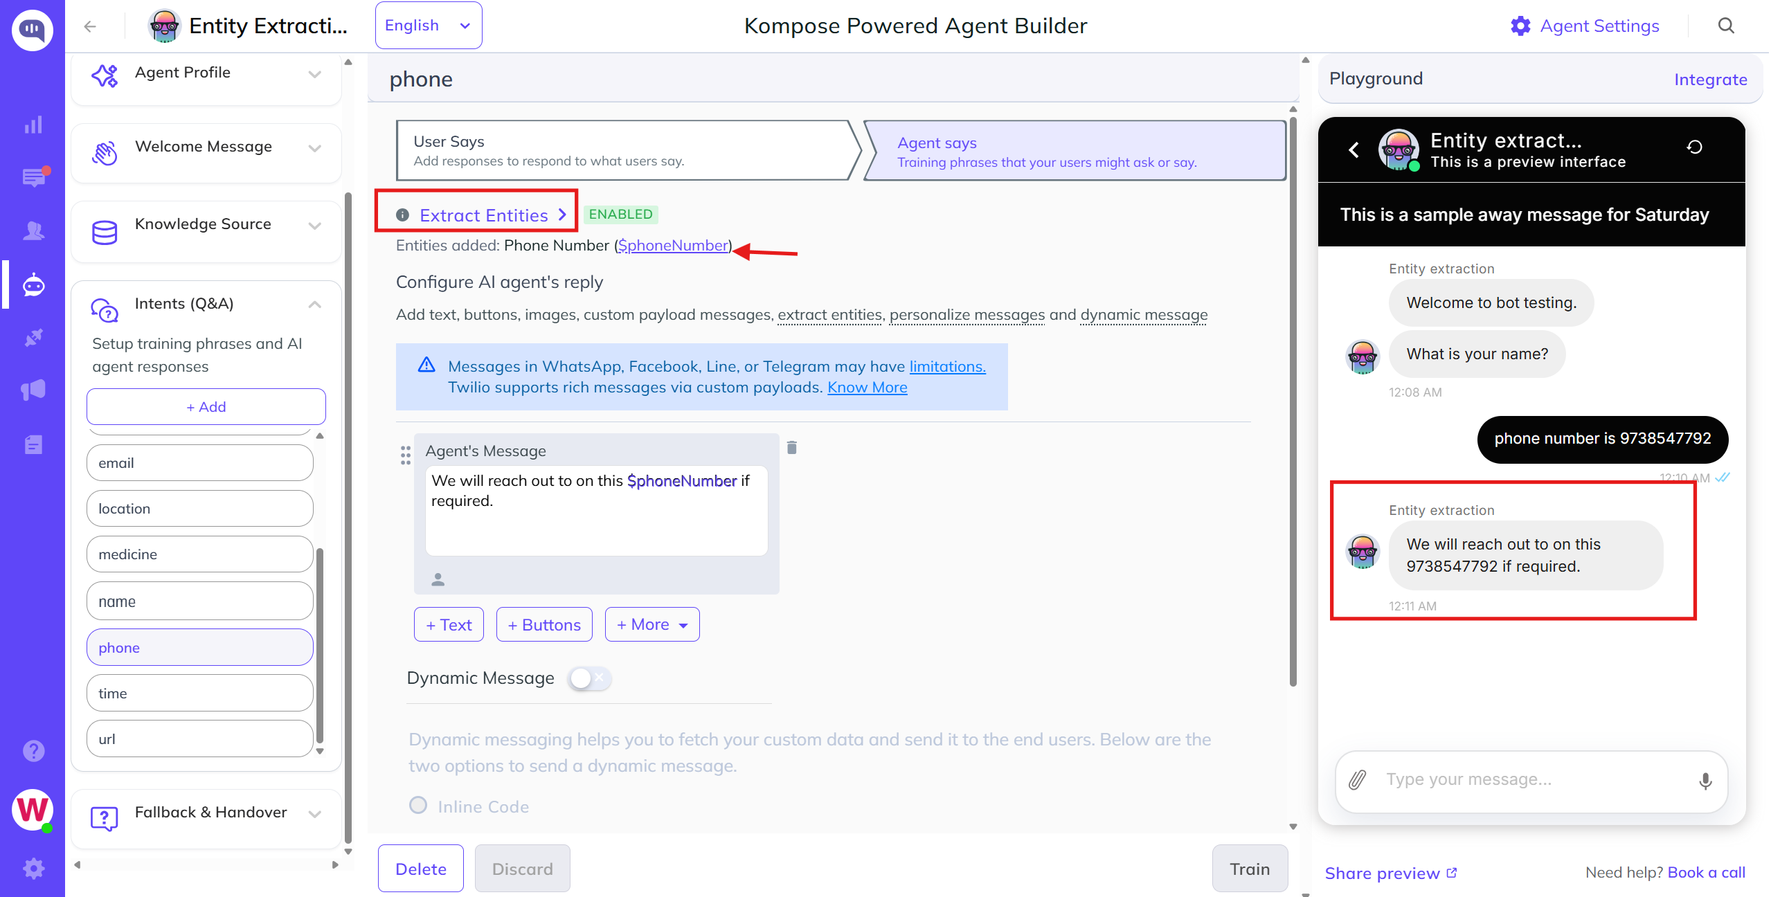The height and width of the screenshot is (897, 1771).
Task: Click the + Add intent button
Action: coord(206,407)
